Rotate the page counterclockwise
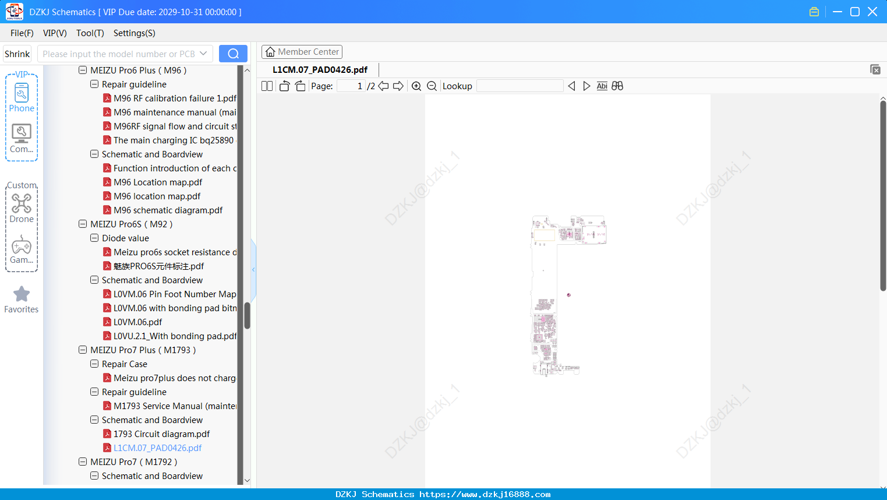 point(284,86)
